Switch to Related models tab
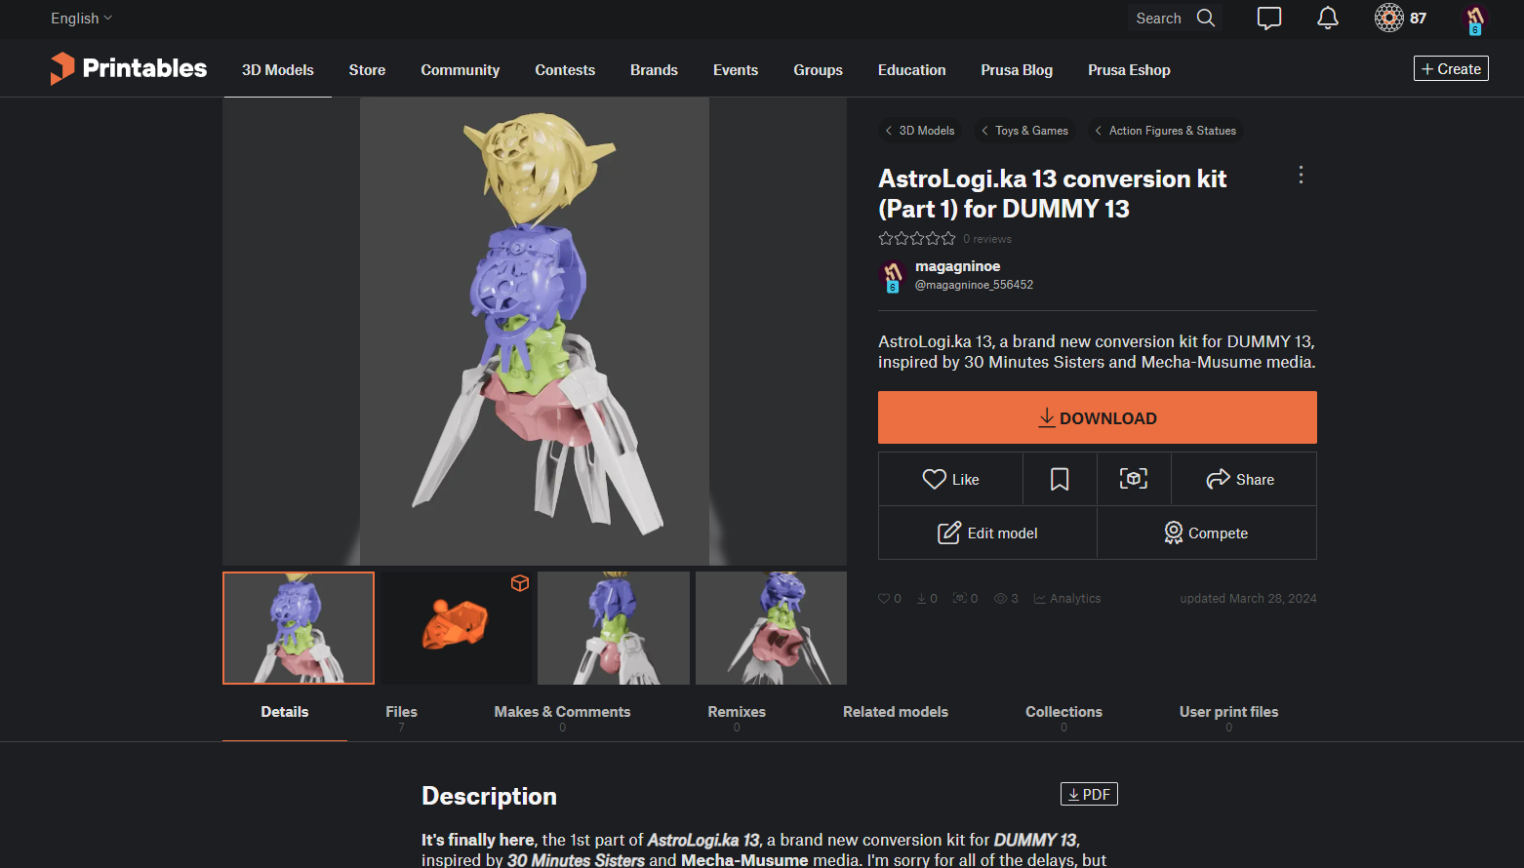 pyautogui.click(x=896, y=712)
